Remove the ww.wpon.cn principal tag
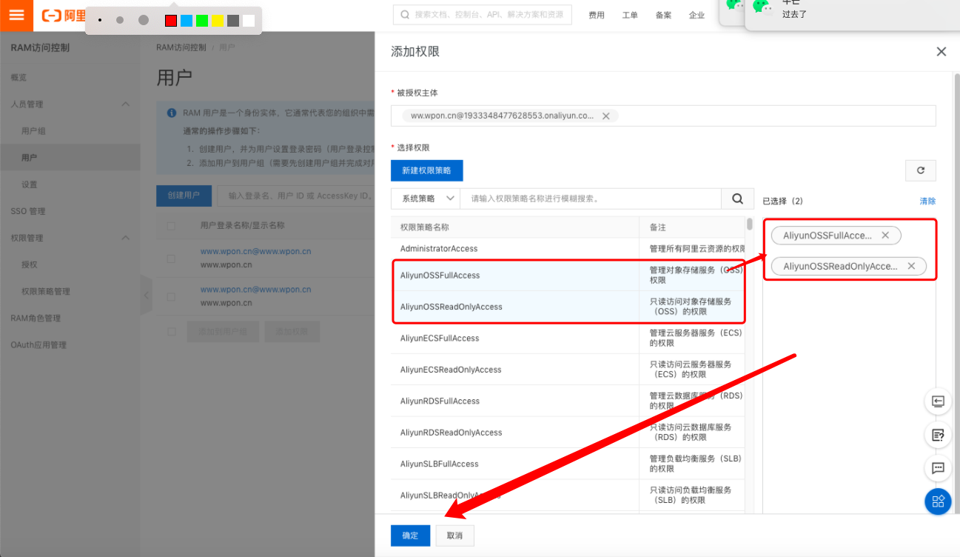 click(605, 116)
